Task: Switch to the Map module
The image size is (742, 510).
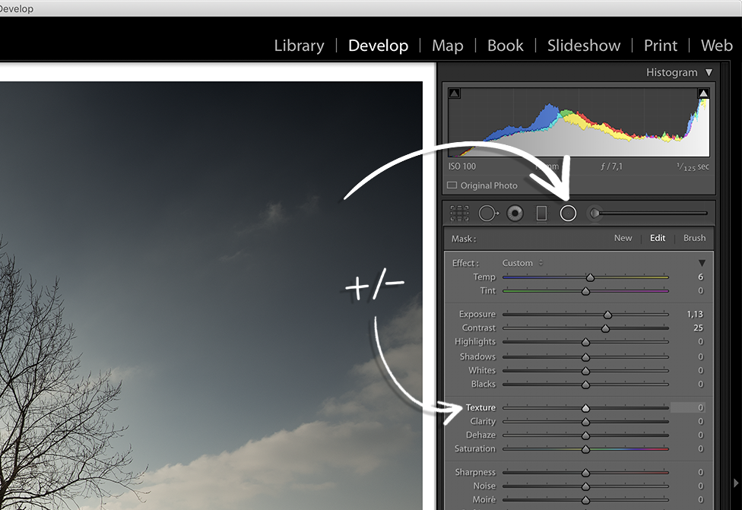Action: 447,46
